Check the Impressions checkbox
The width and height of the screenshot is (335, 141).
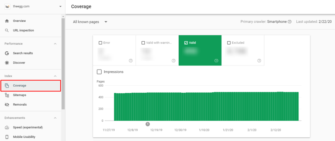(x=99, y=72)
